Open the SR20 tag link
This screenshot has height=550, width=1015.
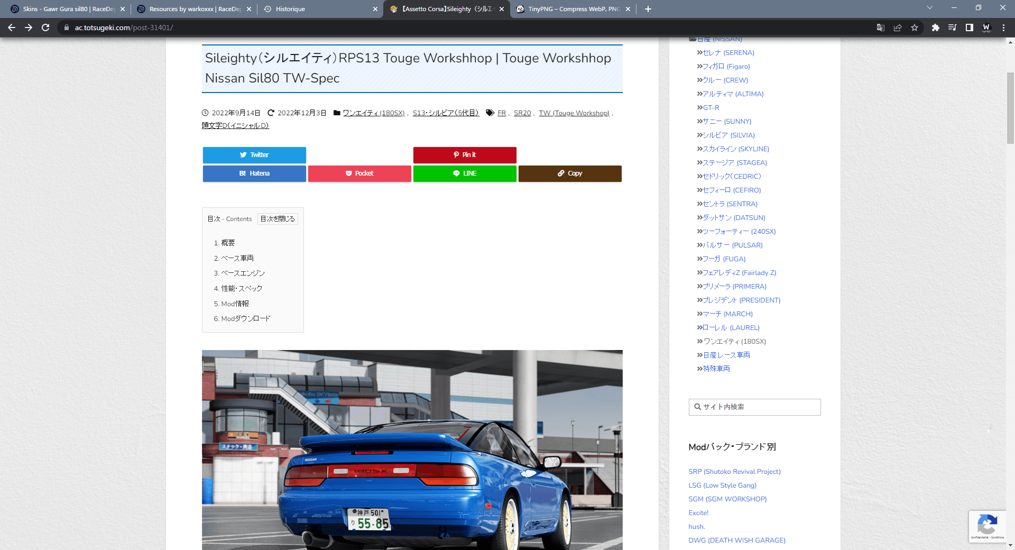pyautogui.click(x=522, y=113)
